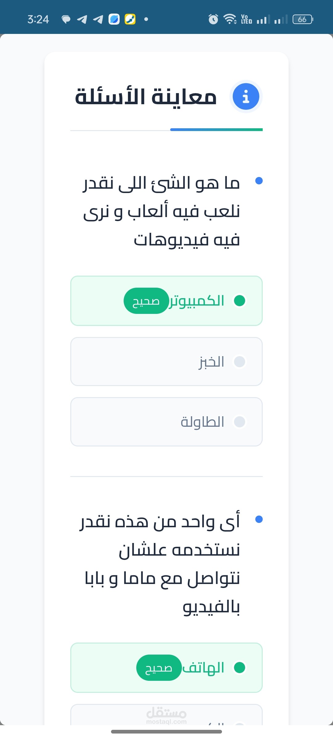Click the blue-green progress bar under the title
The width and height of the screenshot is (333, 740).
(216, 130)
